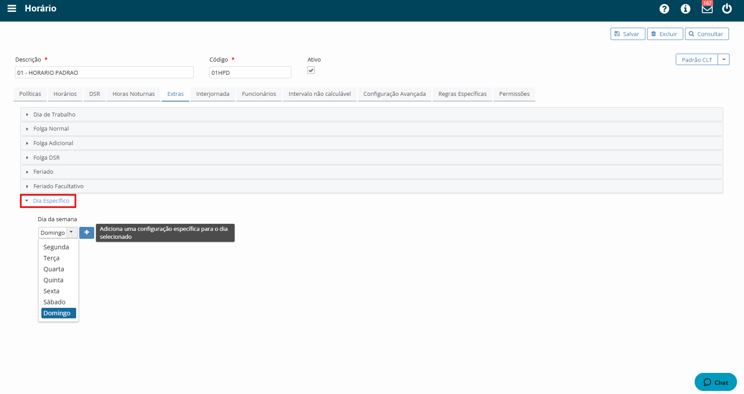Screen dimensions: 744x394
Task: Click the Descrição input field
Action: [104, 73]
